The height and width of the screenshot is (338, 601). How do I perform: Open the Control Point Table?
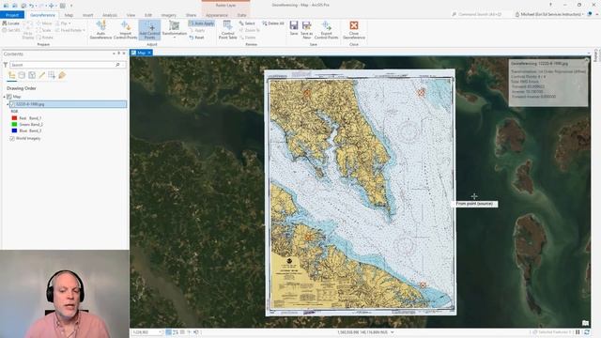(x=227, y=30)
